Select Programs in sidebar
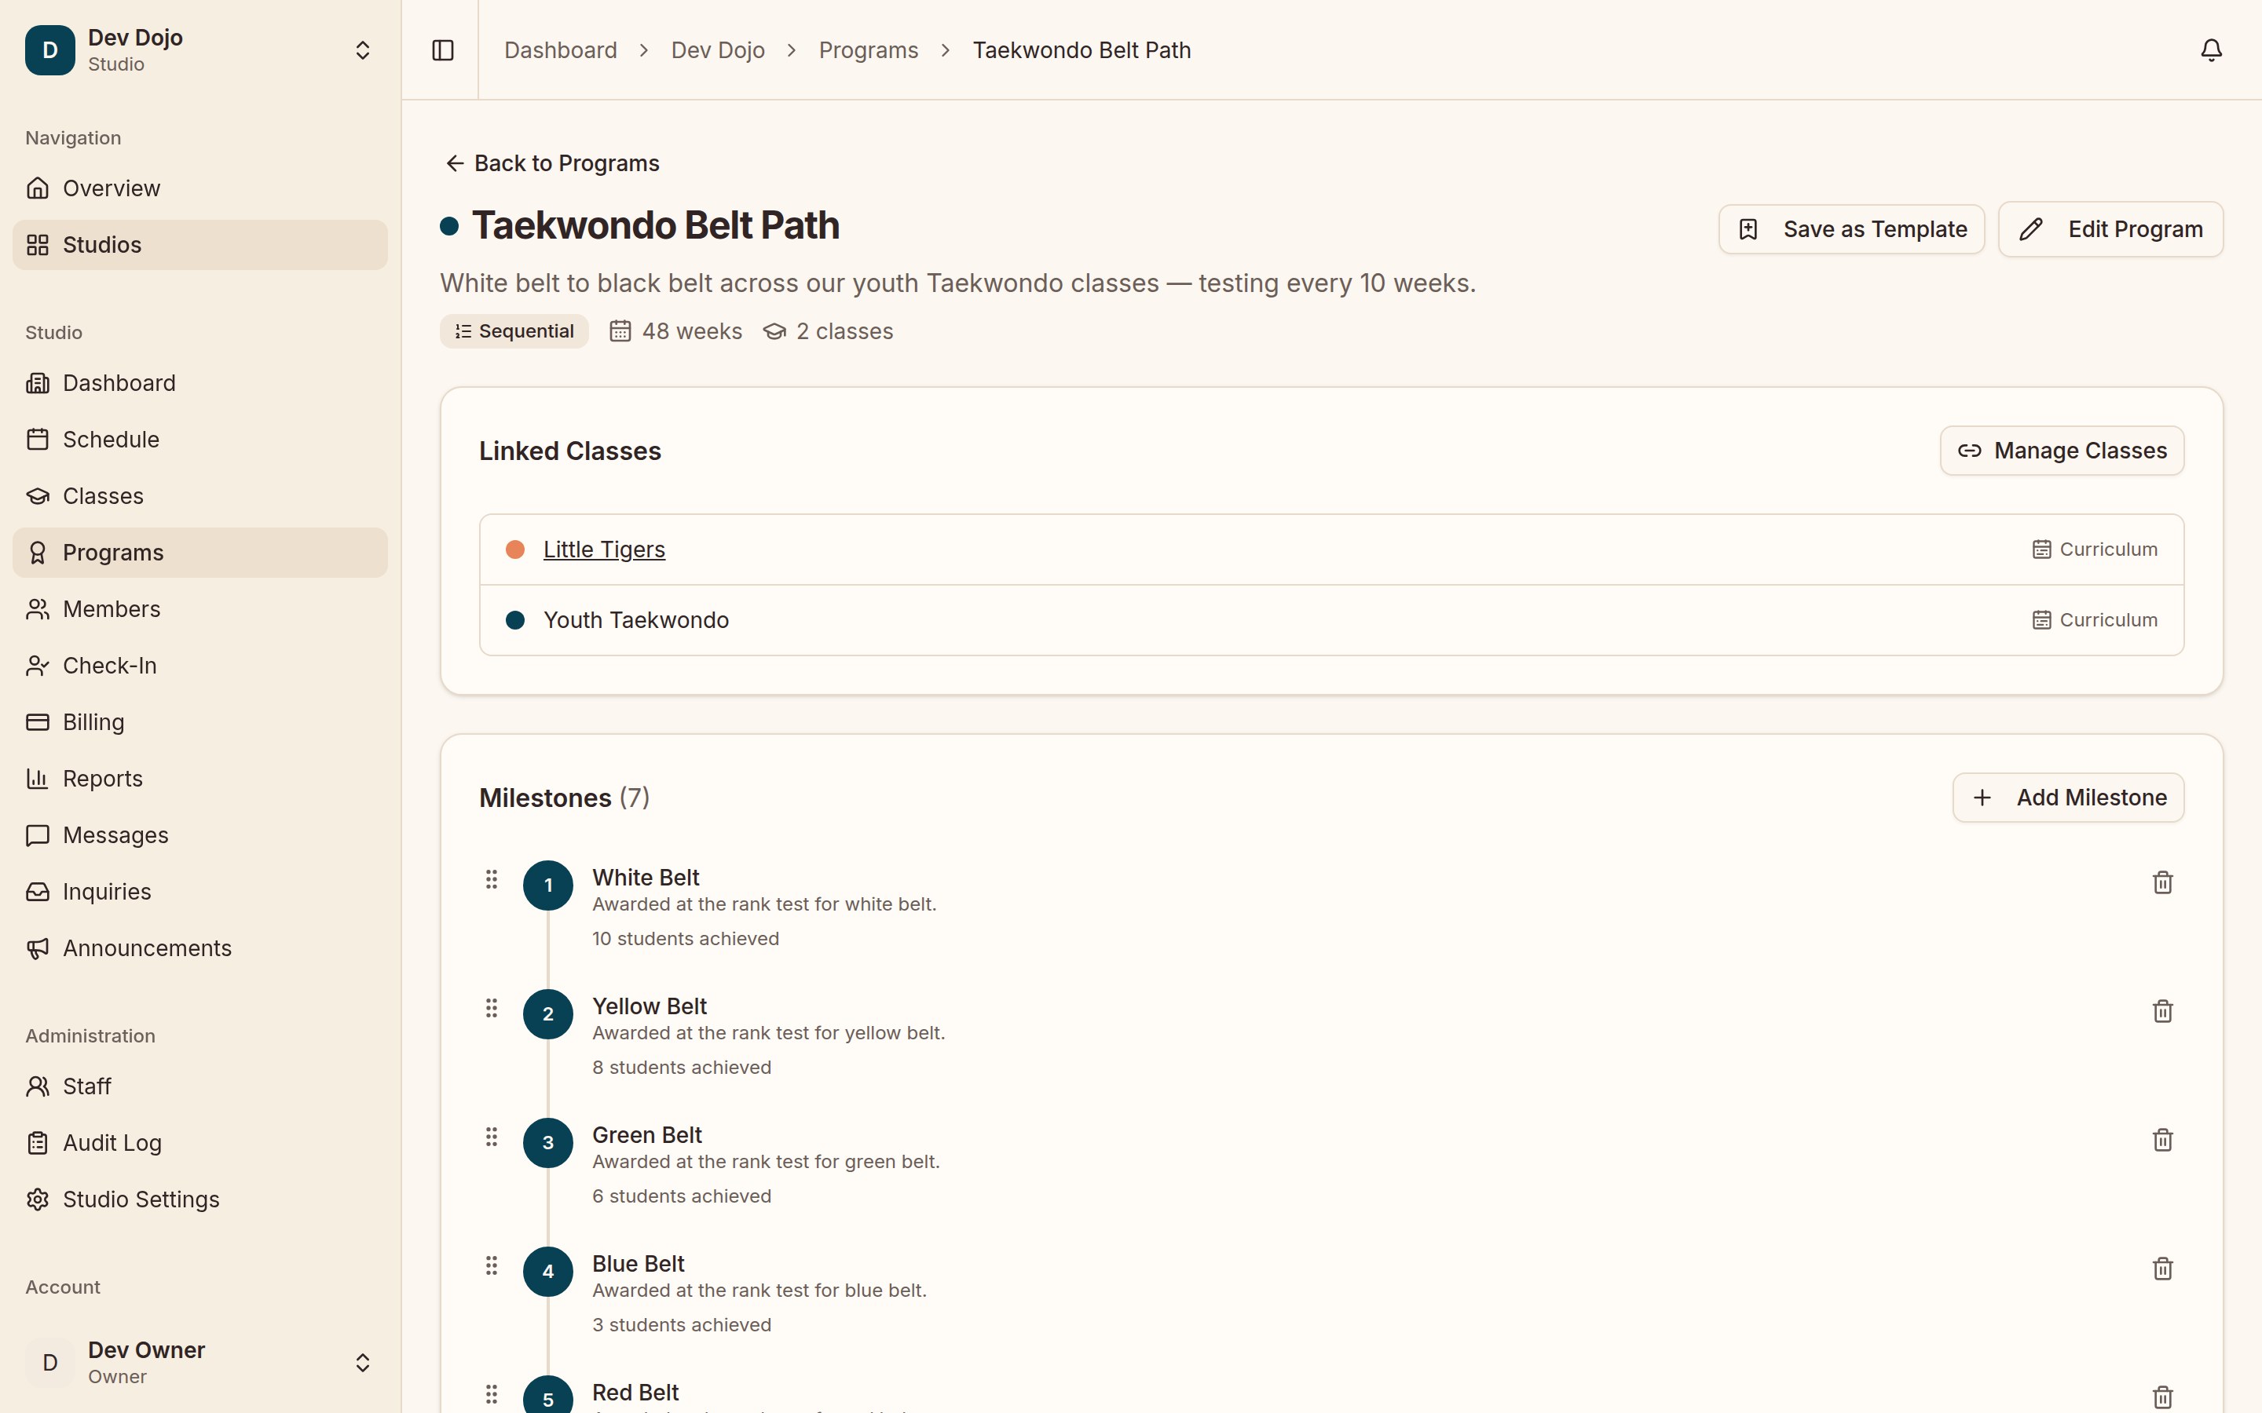Viewport: 2262px width, 1413px height. point(200,553)
